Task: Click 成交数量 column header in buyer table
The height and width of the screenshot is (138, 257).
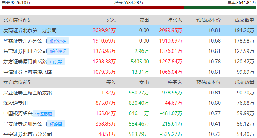Action: tap(245, 20)
